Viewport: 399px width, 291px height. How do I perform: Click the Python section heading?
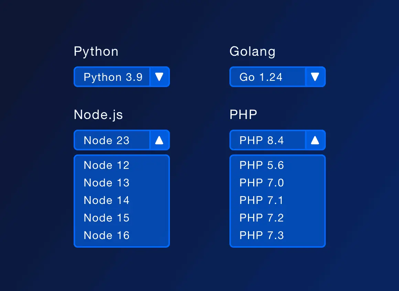click(x=96, y=51)
